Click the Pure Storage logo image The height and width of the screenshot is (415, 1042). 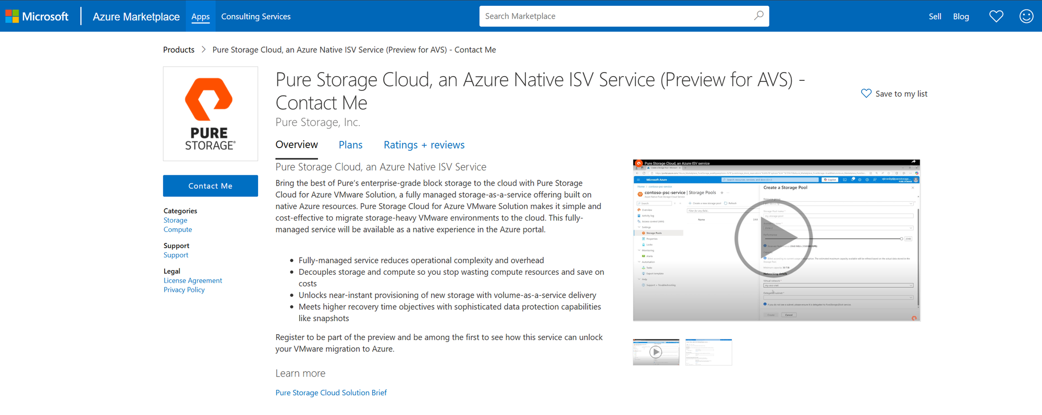point(211,114)
